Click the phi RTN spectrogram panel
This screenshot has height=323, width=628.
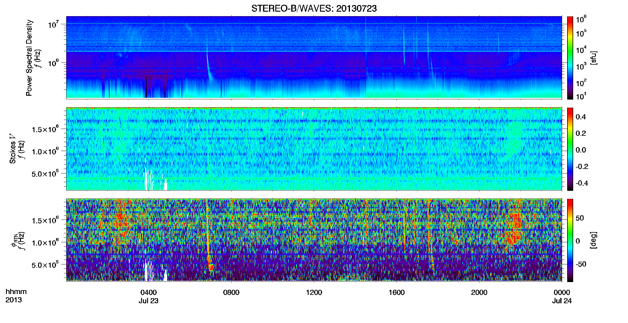coord(314,240)
